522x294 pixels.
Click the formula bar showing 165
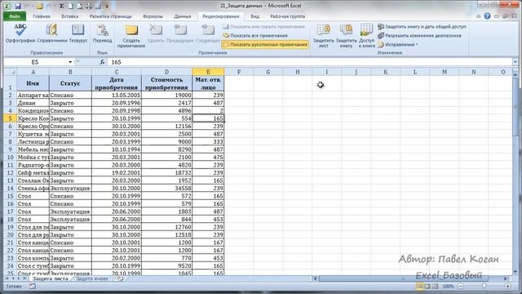click(310, 62)
